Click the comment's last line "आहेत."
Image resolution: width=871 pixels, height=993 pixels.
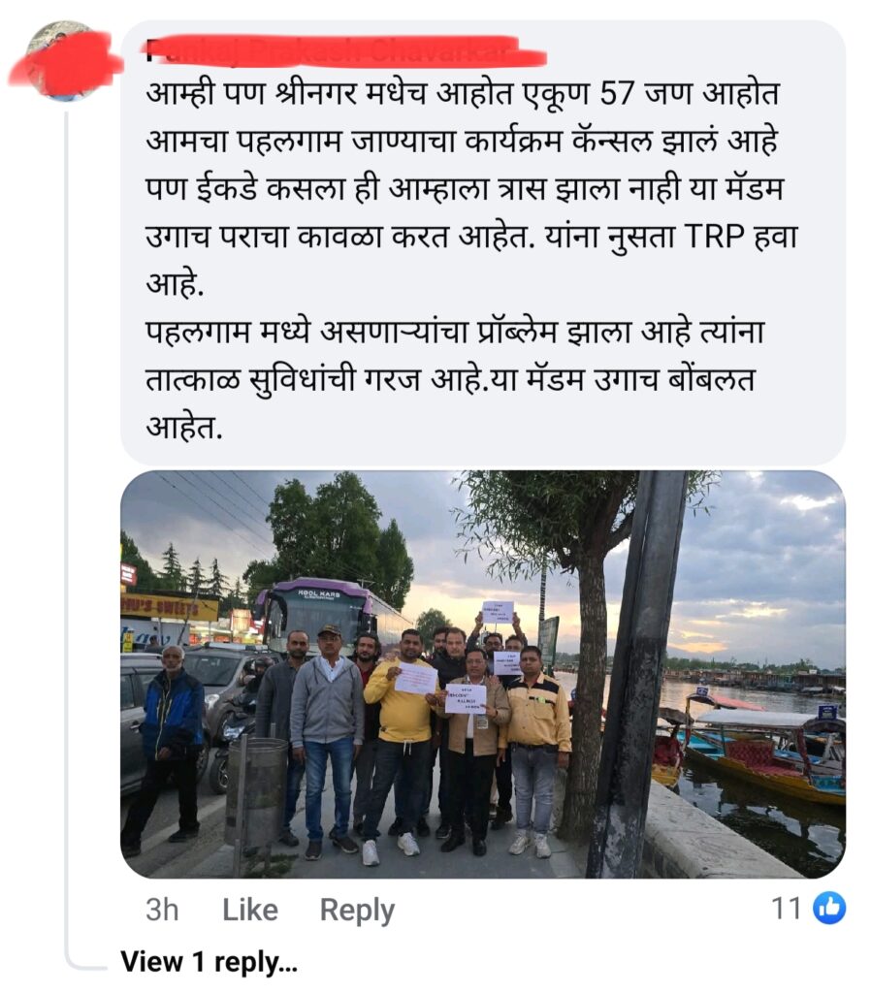coord(183,428)
